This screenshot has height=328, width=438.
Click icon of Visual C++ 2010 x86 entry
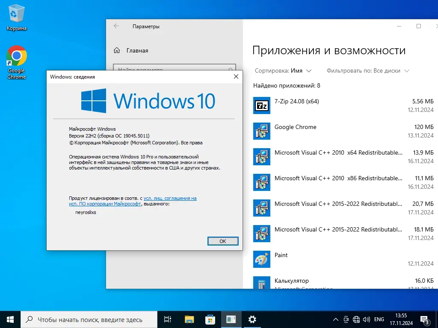point(261,182)
